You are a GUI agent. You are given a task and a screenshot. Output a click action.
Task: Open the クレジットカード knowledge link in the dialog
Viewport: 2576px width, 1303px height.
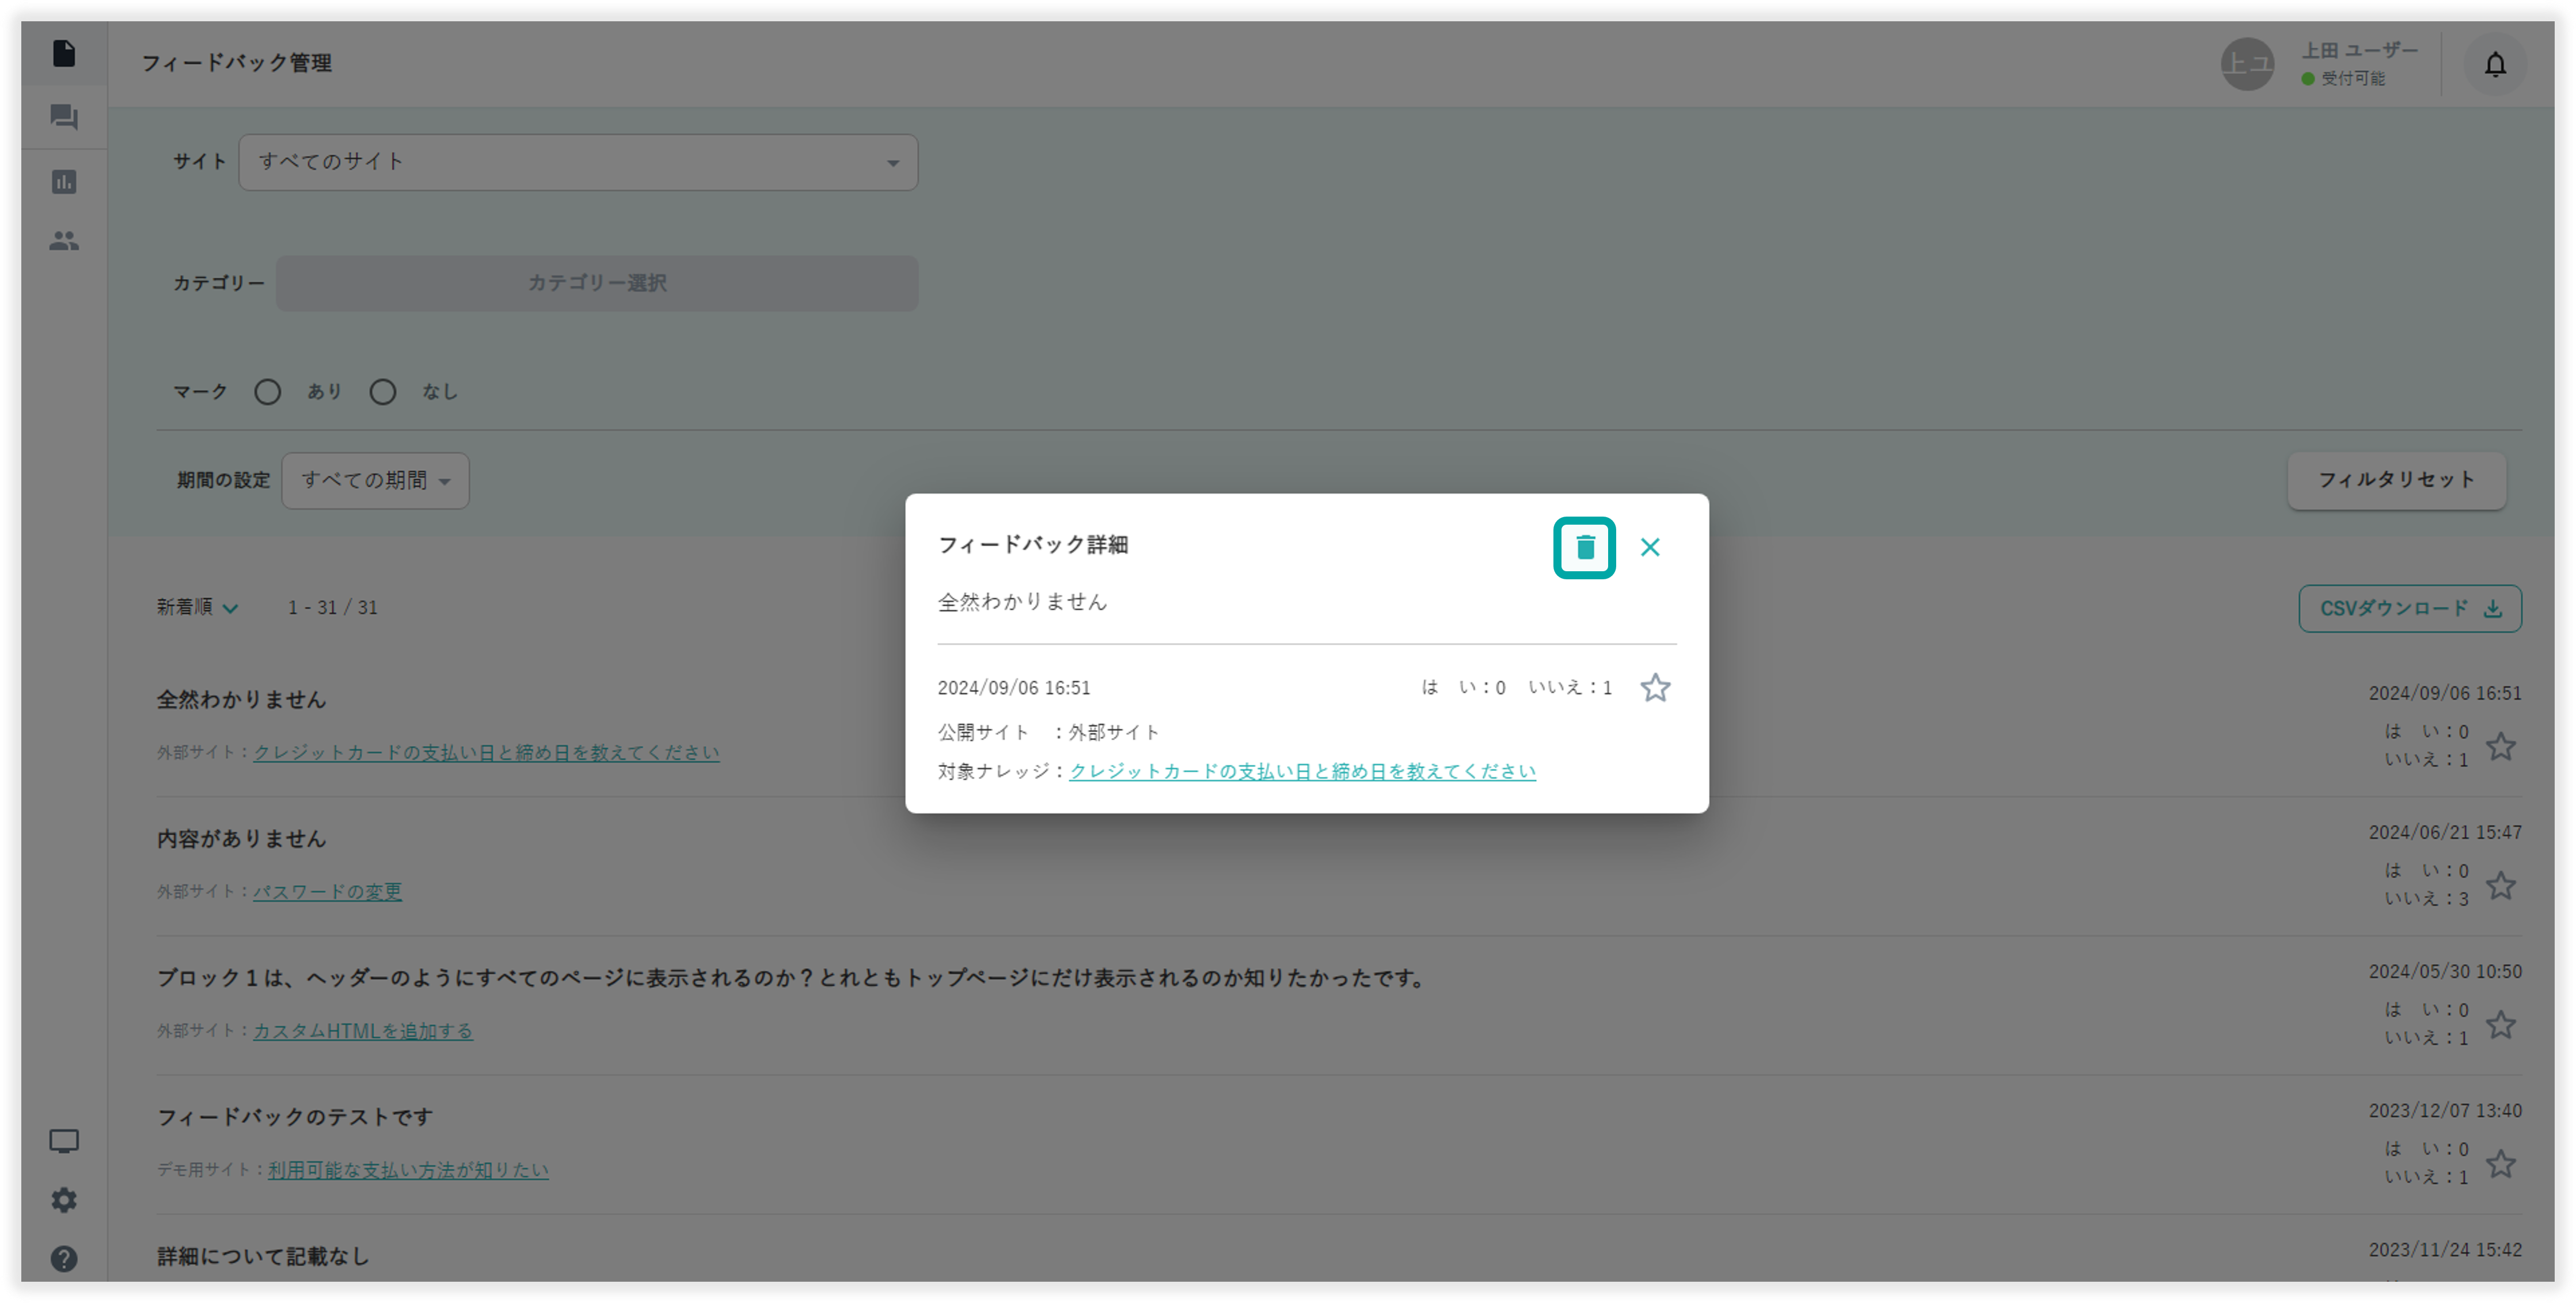click(x=1302, y=771)
